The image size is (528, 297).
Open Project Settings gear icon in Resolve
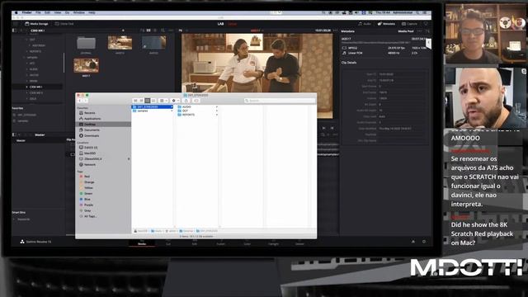[424, 242]
